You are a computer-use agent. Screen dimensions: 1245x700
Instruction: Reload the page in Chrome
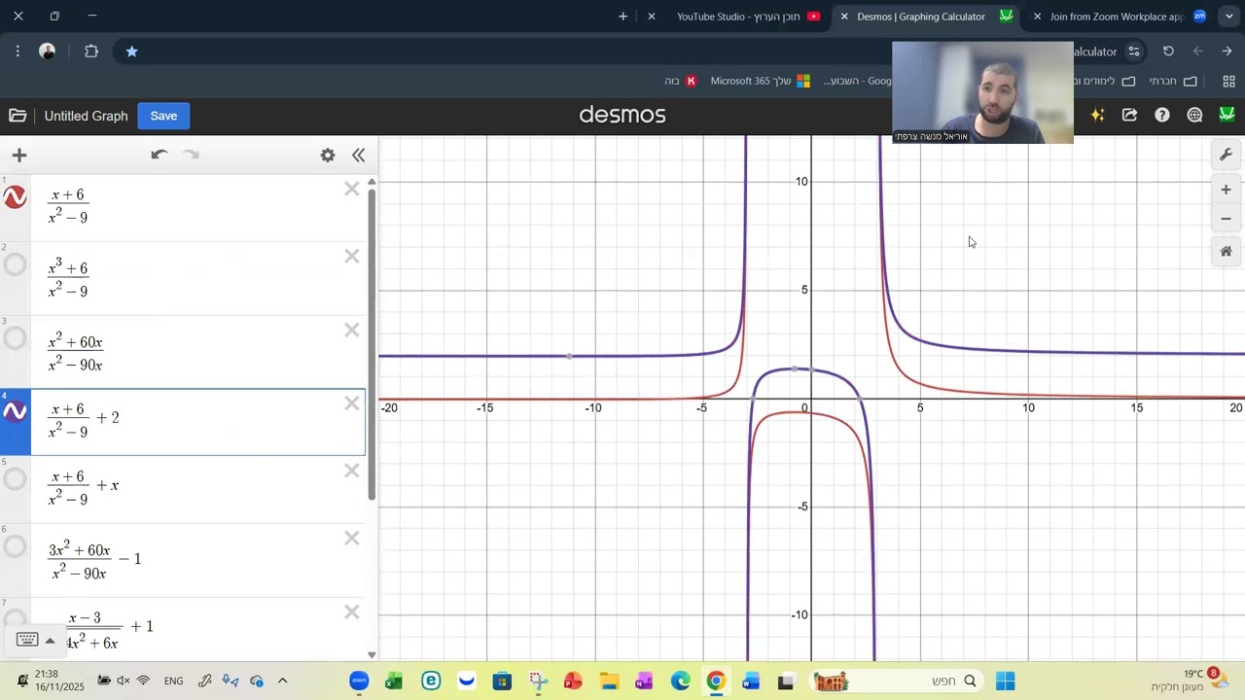(1168, 52)
